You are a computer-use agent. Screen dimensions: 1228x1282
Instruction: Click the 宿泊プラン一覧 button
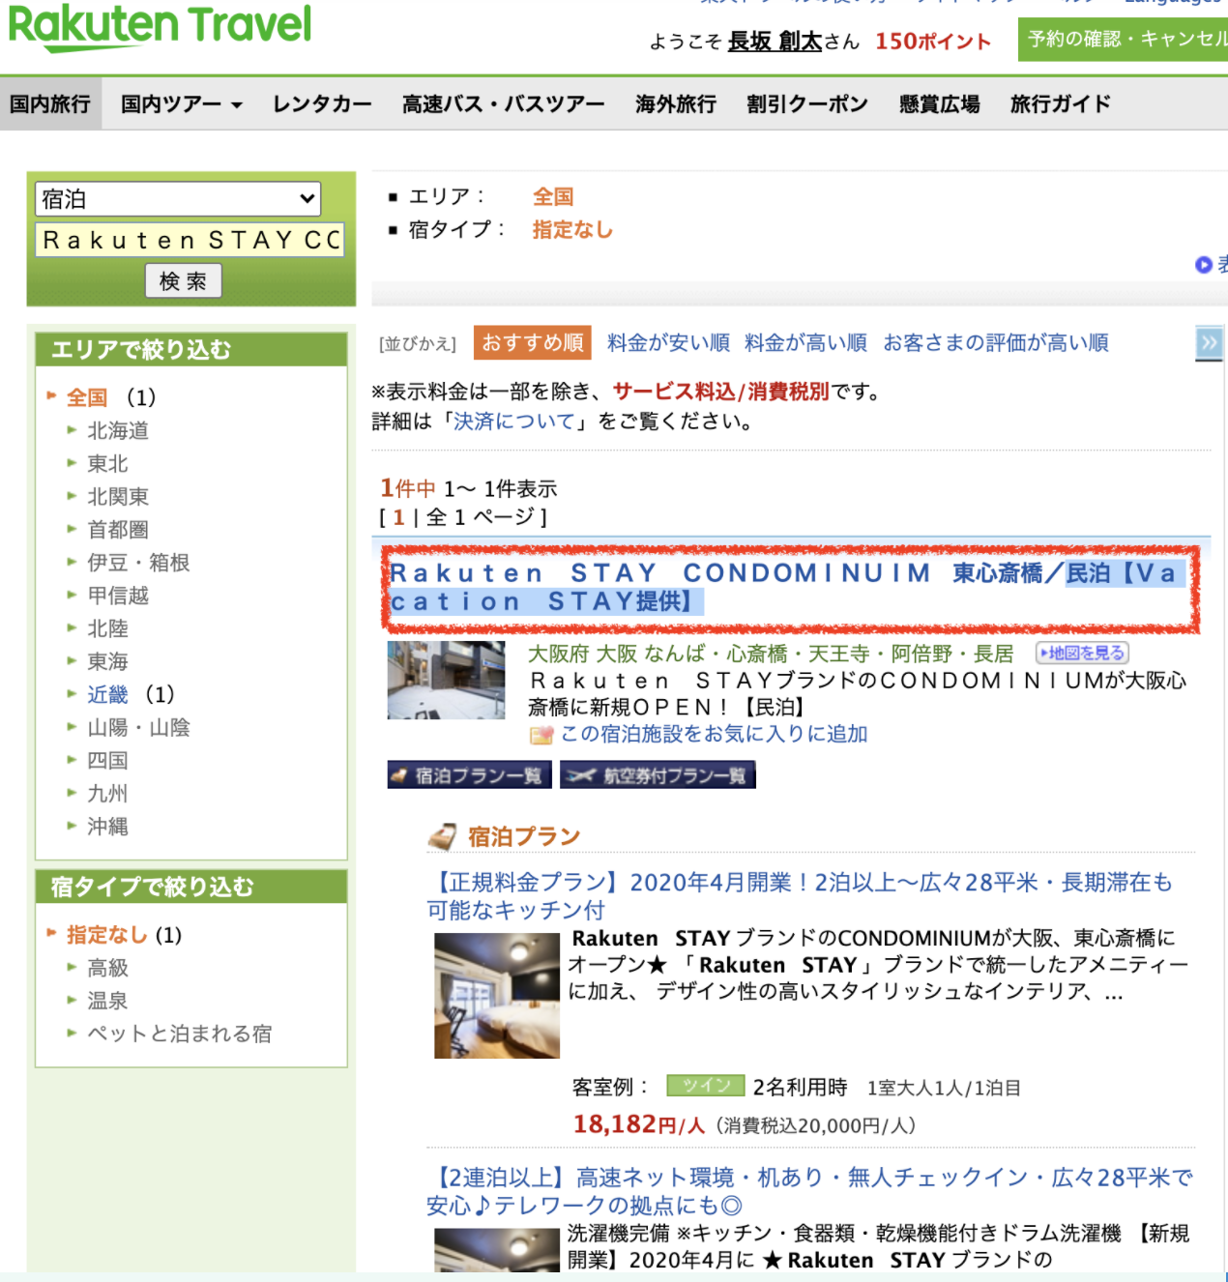[x=469, y=775]
